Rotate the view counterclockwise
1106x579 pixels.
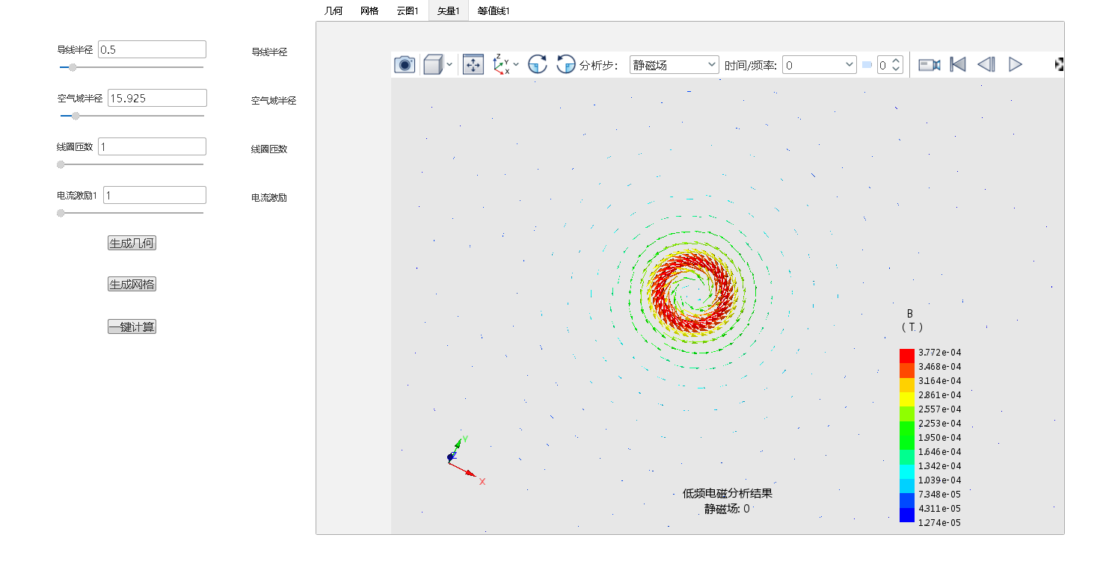[x=566, y=65]
